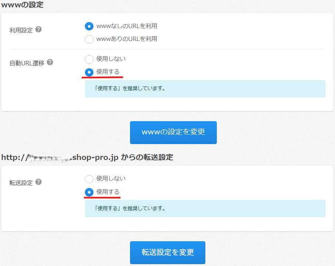
Task: Click the blurred subdomain in the URL heading
Action: pos(49,158)
